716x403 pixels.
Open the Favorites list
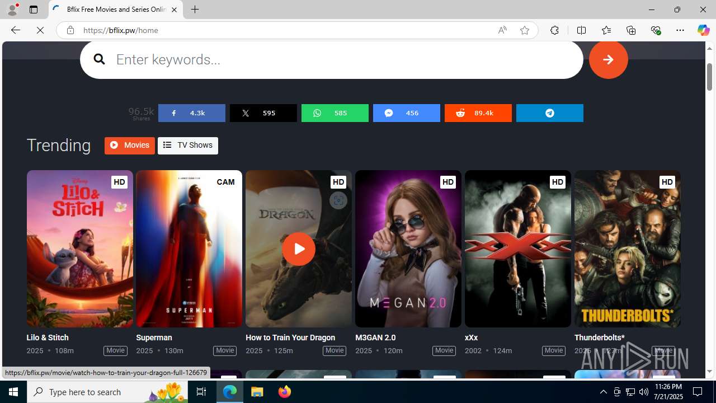point(606,30)
